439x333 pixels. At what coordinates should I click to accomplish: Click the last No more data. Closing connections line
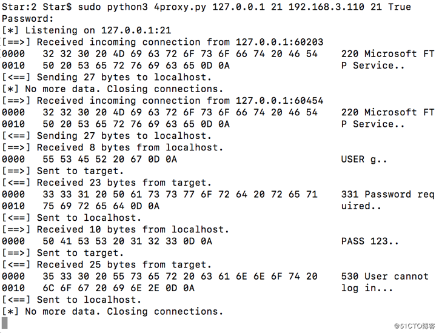coord(113,311)
